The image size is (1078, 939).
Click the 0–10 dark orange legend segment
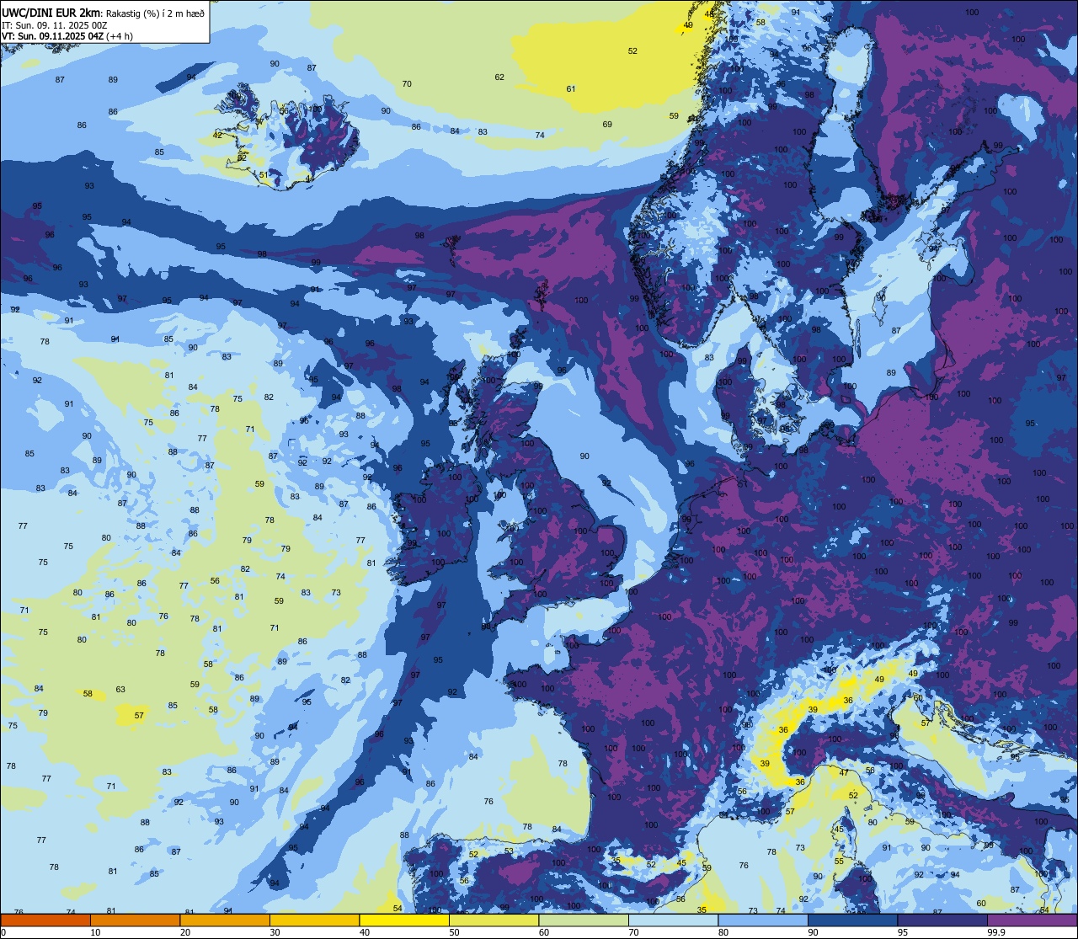45,920
